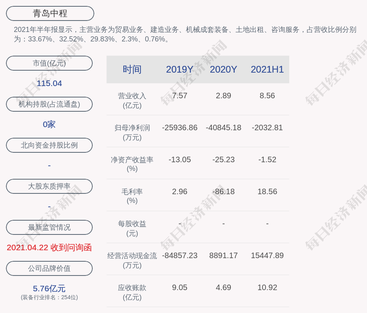Select the gross margin value -86.18
This screenshot has width=367, height=313.
pyautogui.click(x=223, y=191)
